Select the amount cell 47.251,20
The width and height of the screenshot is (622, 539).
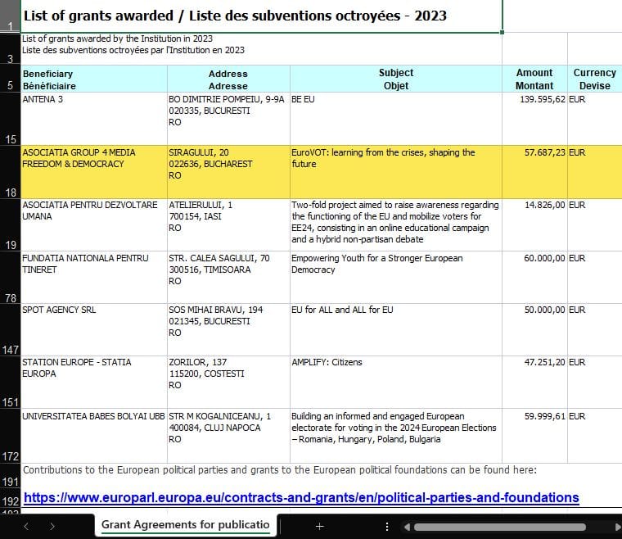click(534, 383)
